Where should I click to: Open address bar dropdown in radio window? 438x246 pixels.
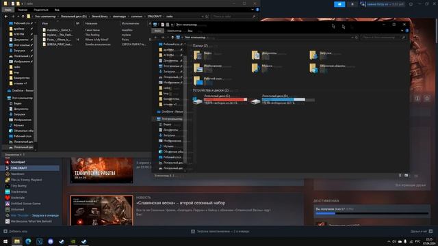click(x=203, y=16)
